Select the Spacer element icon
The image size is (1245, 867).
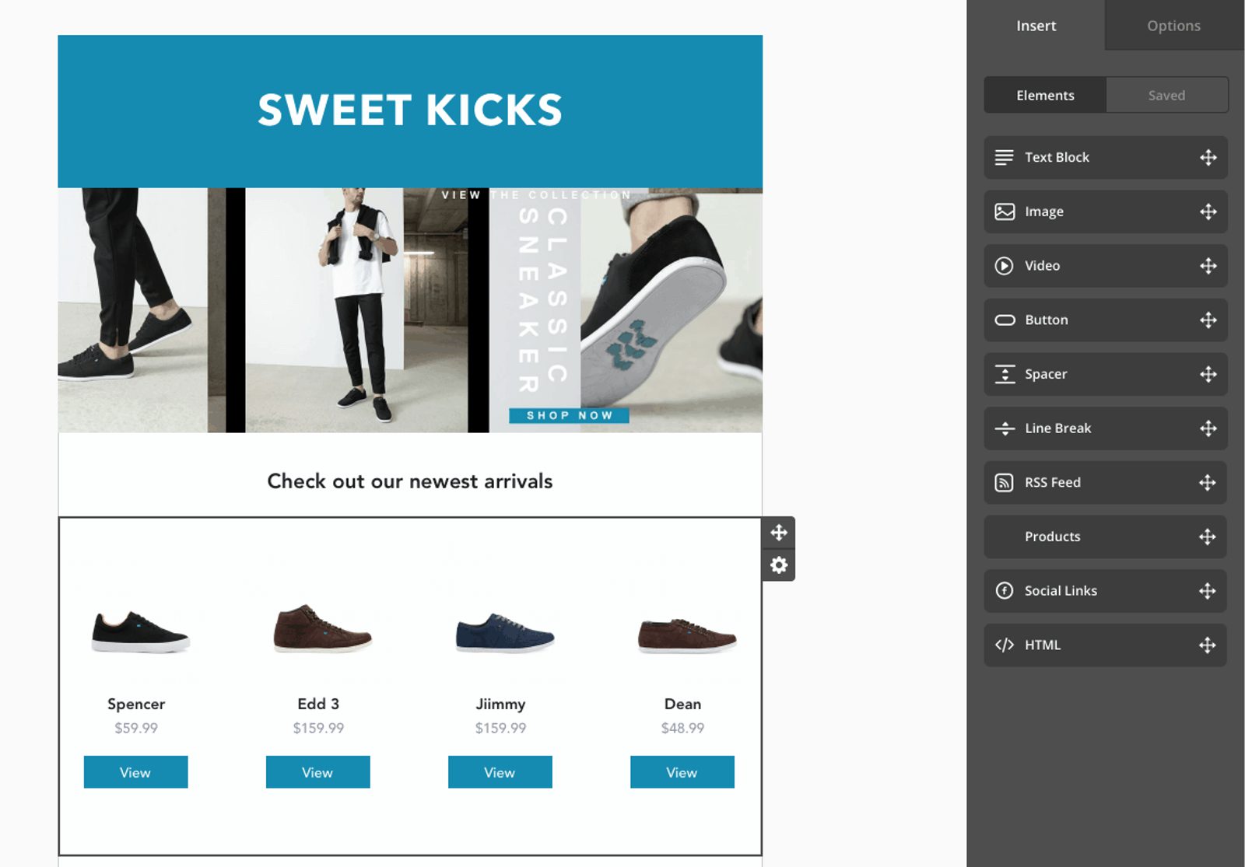click(x=1005, y=374)
